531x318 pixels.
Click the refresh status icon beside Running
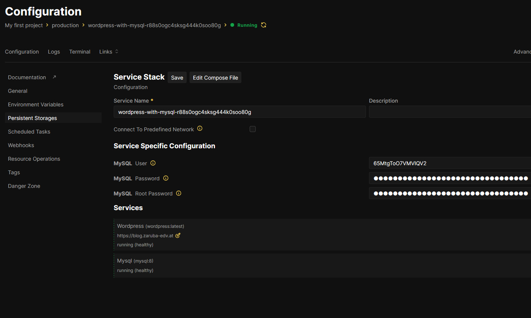pyautogui.click(x=264, y=25)
